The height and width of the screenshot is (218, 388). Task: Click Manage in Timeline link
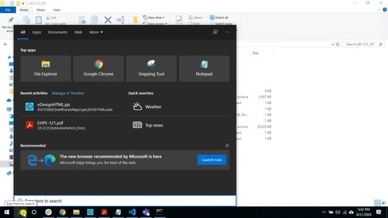pos(68,93)
